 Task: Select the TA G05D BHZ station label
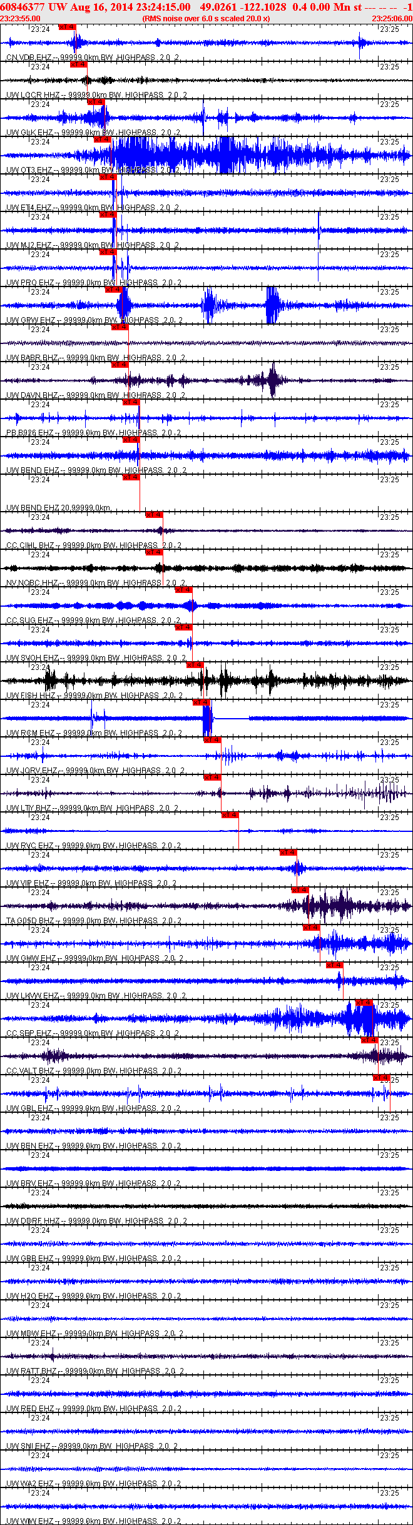94,921
